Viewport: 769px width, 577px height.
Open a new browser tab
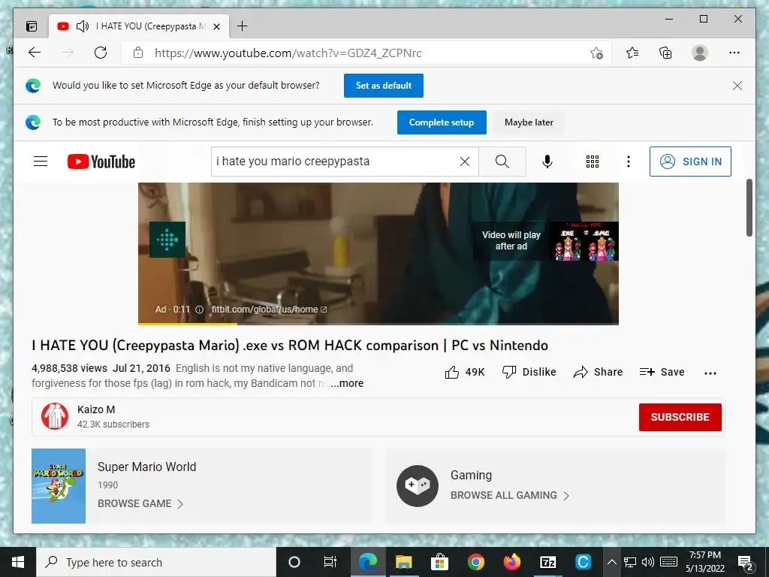point(242,26)
